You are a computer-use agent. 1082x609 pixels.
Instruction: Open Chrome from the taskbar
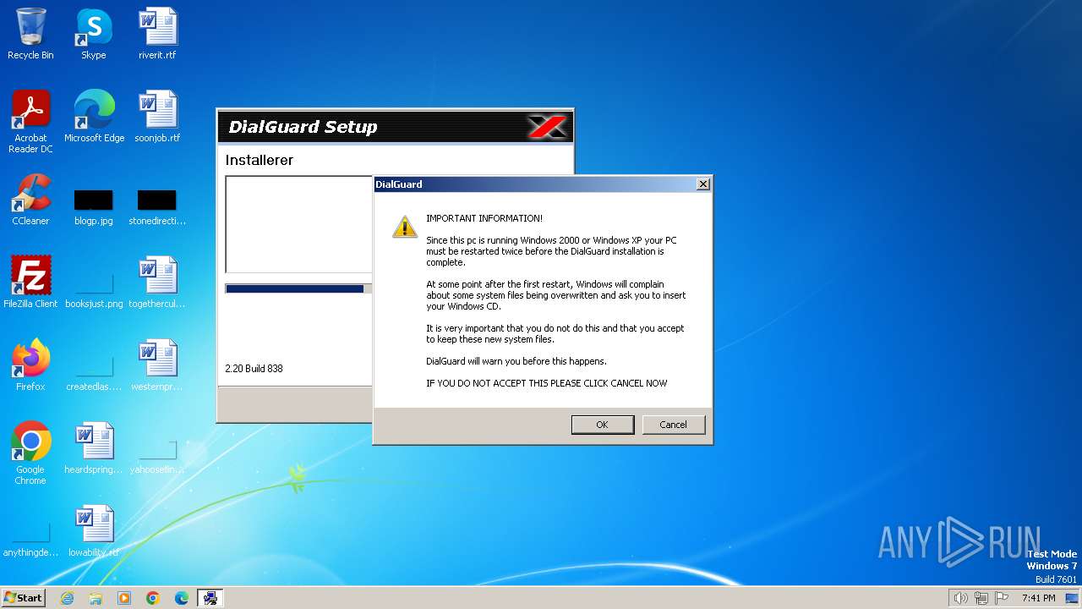[x=153, y=598]
